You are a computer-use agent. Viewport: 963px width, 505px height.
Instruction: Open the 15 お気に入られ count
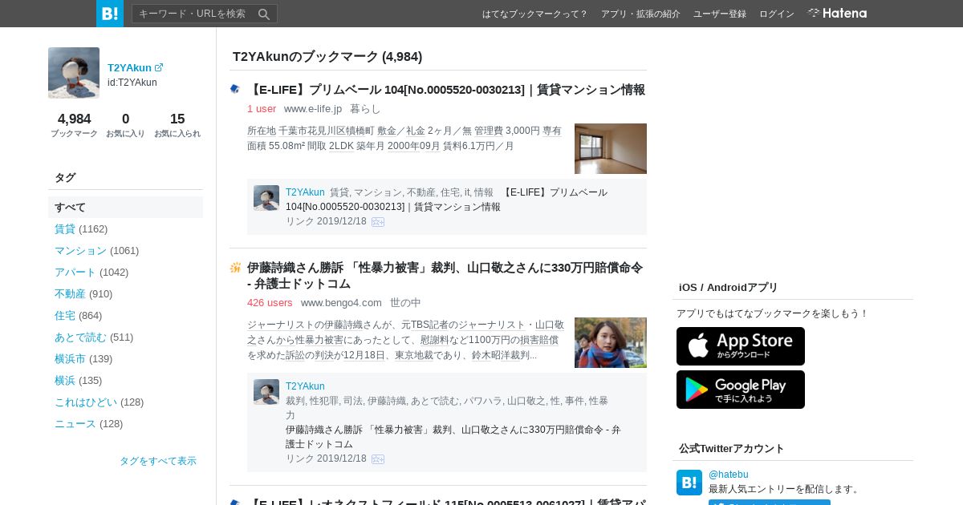pyautogui.click(x=177, y=125)
